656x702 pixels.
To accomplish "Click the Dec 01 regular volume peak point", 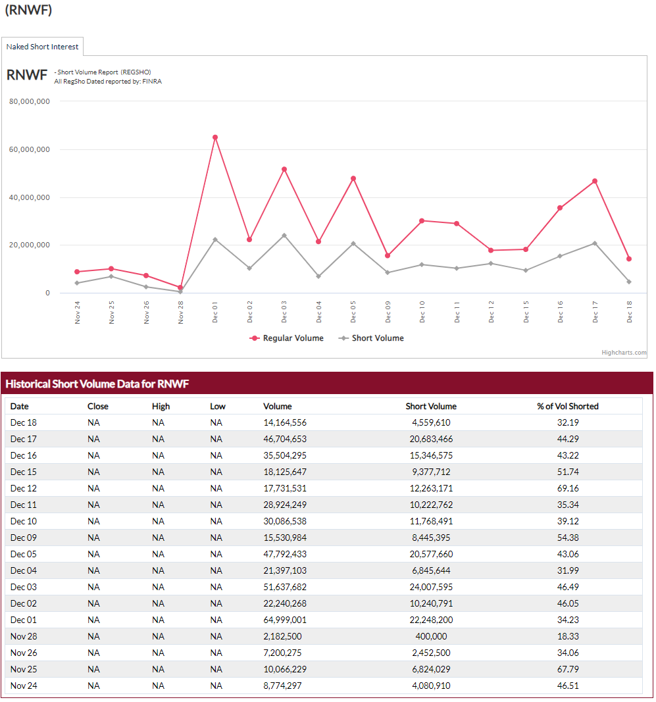I will click(x=215, y=138).
